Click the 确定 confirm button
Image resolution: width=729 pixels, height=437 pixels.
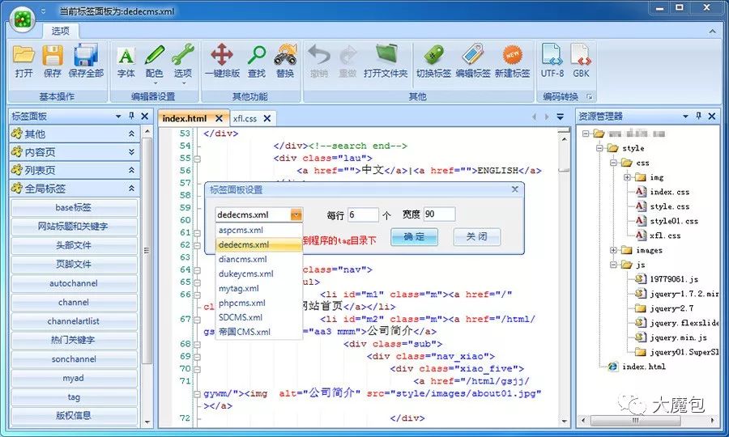click(x=414, y=236)
